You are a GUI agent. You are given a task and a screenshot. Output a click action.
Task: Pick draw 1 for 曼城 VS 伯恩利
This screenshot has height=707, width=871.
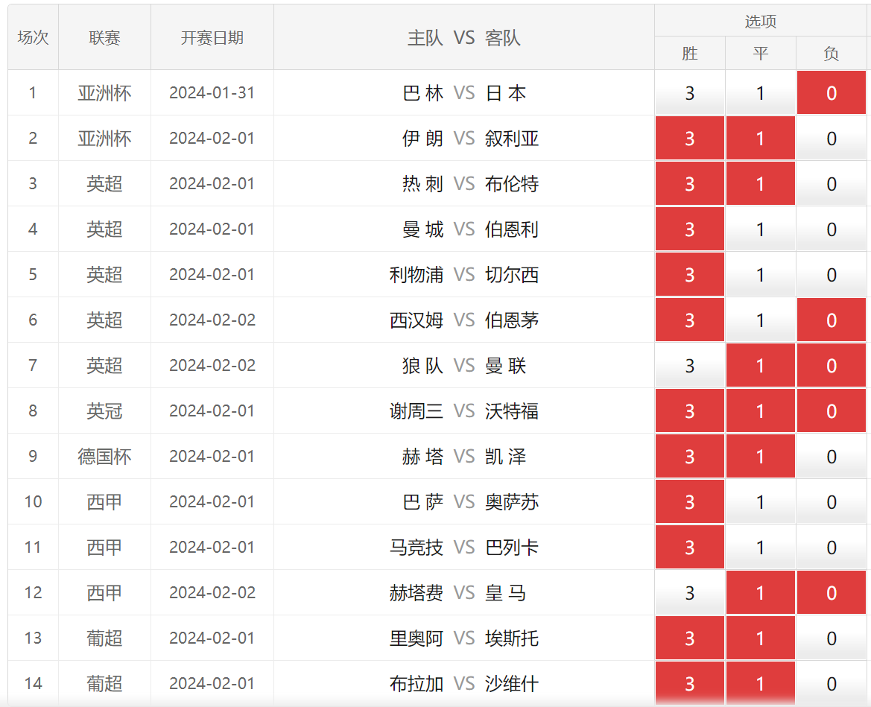(761, 229)
